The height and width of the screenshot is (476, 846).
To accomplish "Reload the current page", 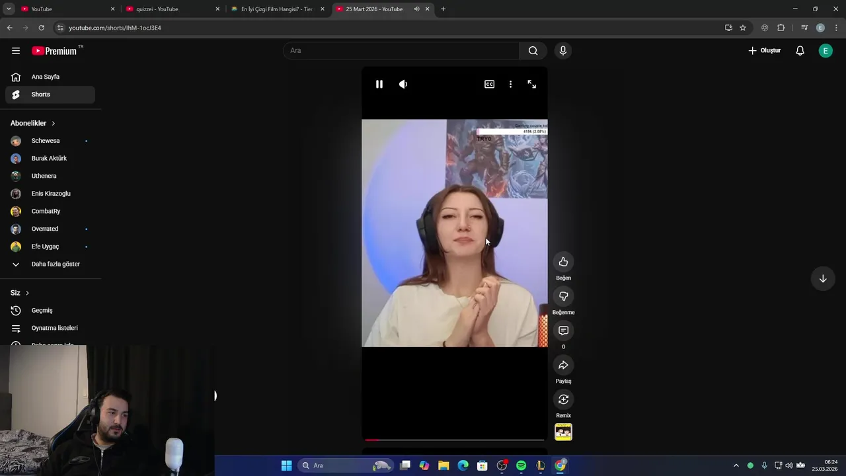I will (41, 28).
